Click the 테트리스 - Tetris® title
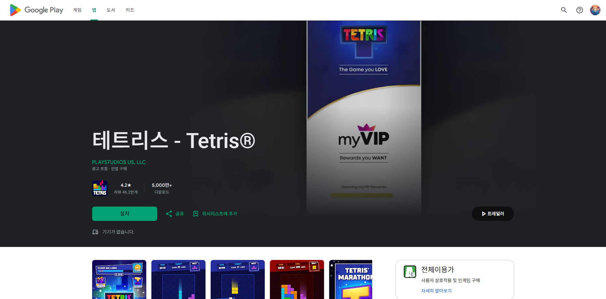The height and width of the screenshot is (299, 606). [174, 141]
